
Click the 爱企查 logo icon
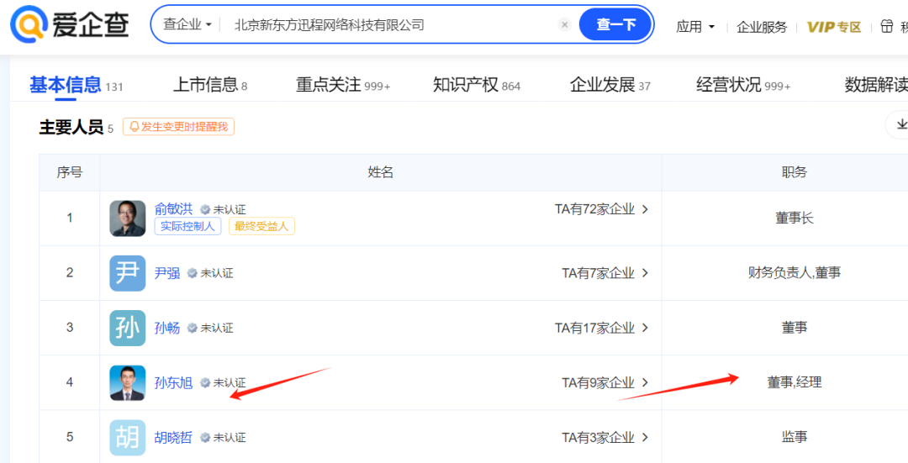click(x=29, y=24)
